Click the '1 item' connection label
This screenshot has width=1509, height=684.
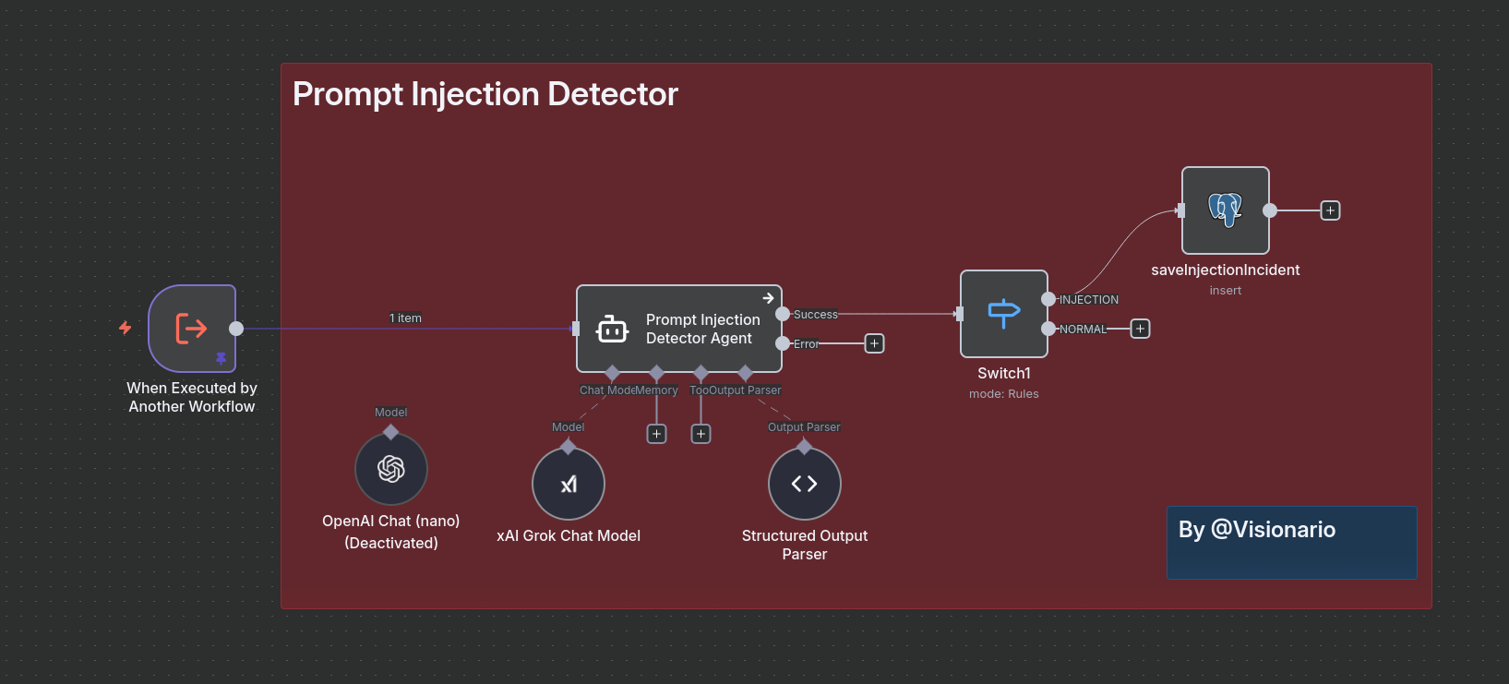coord(405,318)
